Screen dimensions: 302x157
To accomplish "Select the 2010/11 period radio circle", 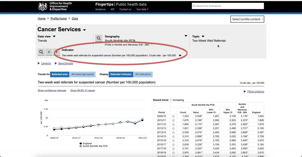I will [x=173, y=120].
